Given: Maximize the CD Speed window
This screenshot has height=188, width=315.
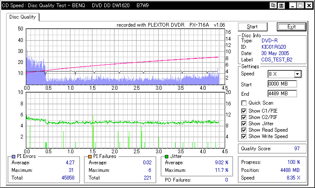Looking at the screenshot, I should [x=301, y=6].
